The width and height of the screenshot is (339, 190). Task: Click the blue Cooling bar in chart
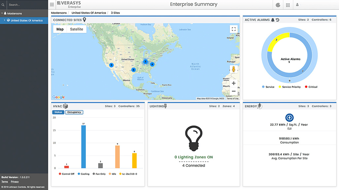(84, 147)
